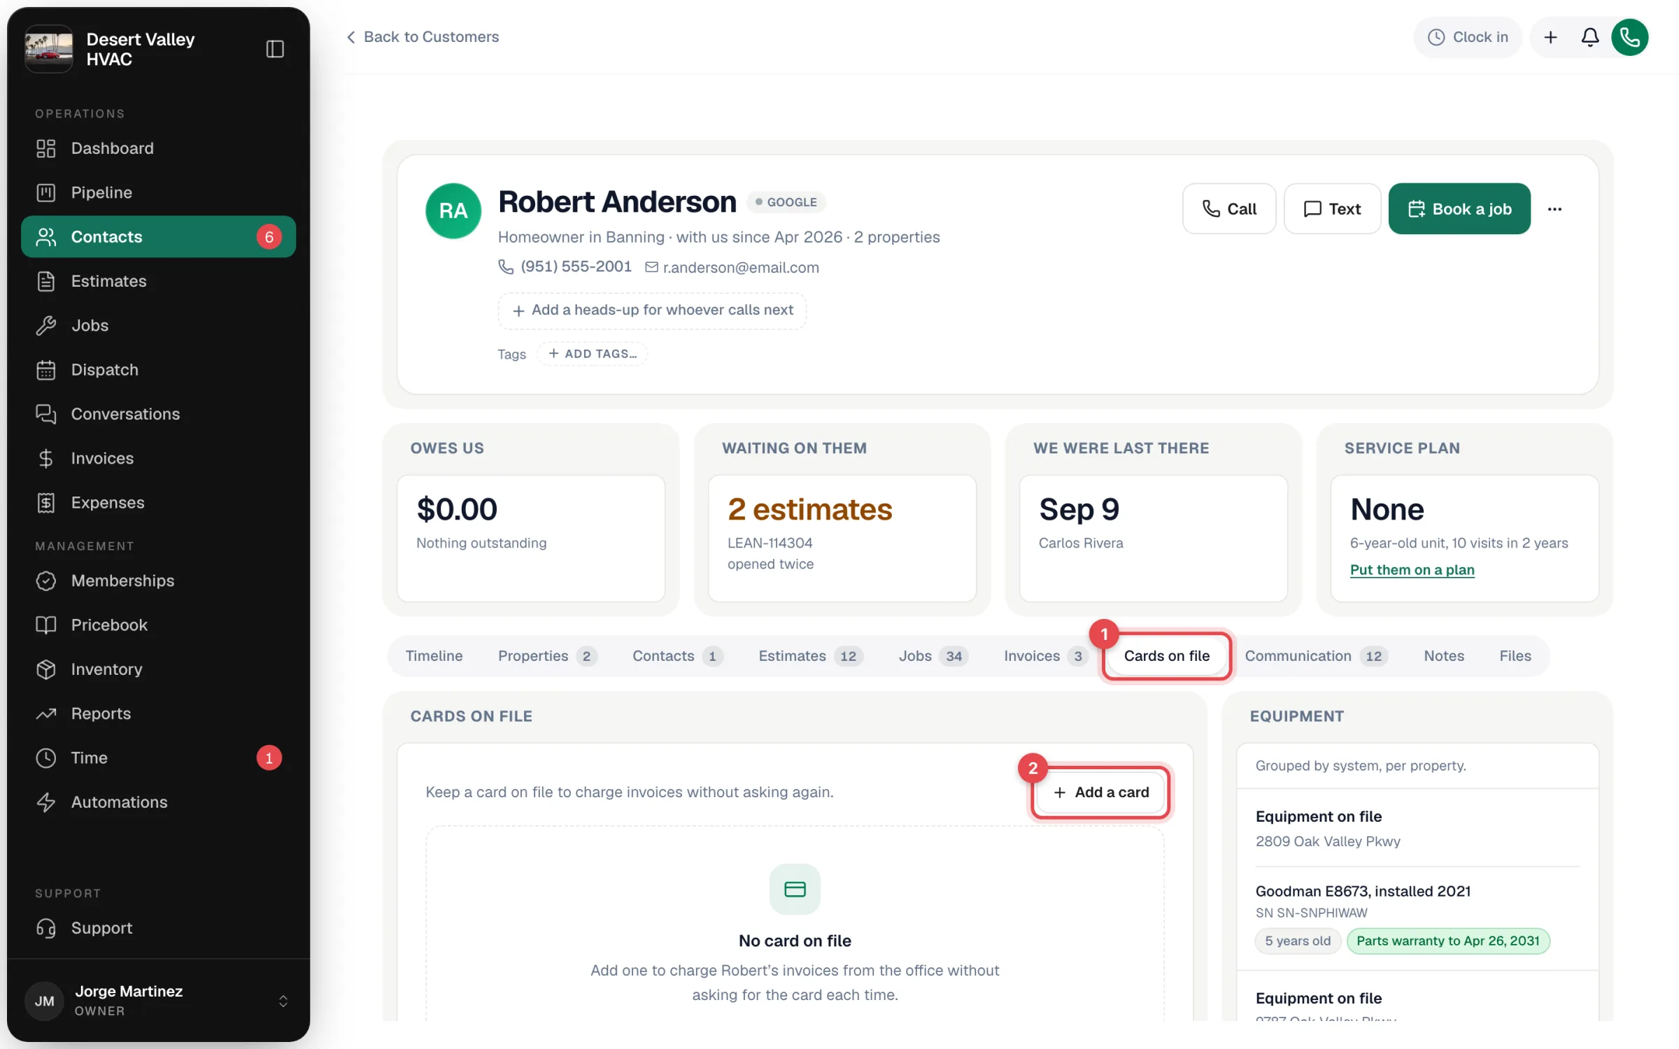Switch to the Timeline tab
The image size is (1679, 1049).
coord(434,656)
